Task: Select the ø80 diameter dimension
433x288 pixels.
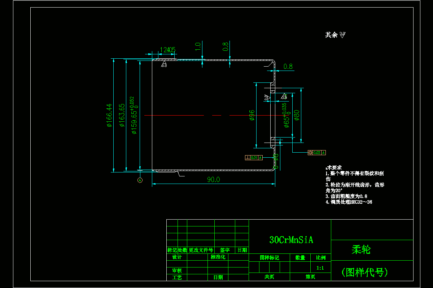Action: point(297,115)
